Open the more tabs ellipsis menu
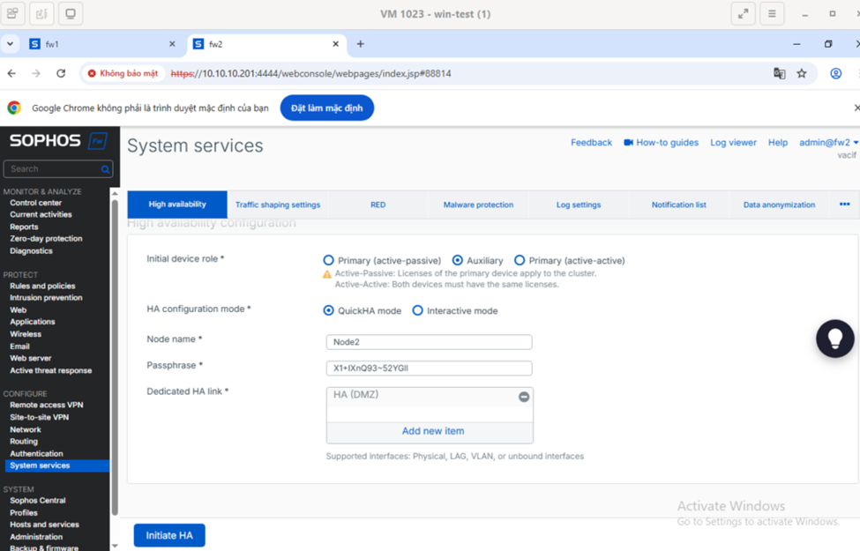 pos(844,205)
